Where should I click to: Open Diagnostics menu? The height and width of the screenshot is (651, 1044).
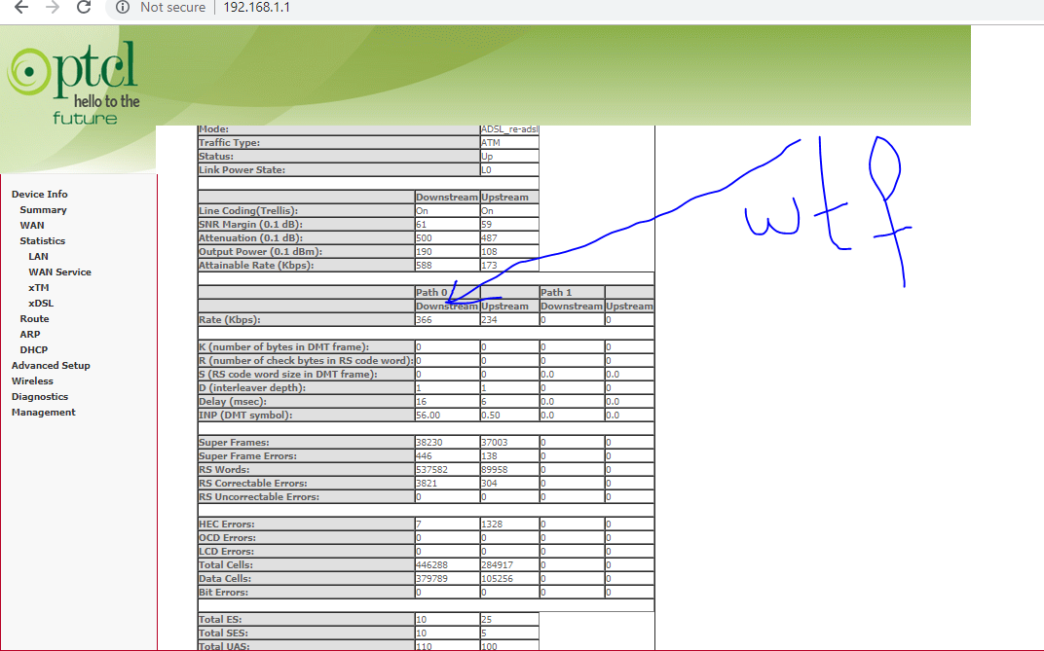pos(40,397)
